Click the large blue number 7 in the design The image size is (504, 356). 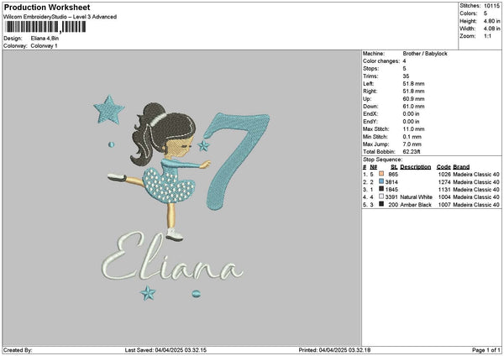coord(237,160)
